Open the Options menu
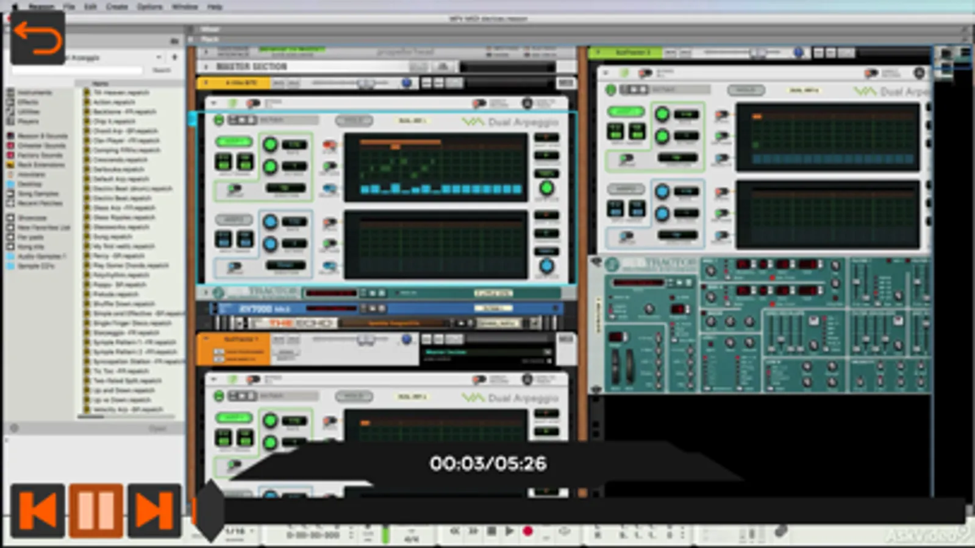Screen dimensions: 975x548 click(149, 6)
